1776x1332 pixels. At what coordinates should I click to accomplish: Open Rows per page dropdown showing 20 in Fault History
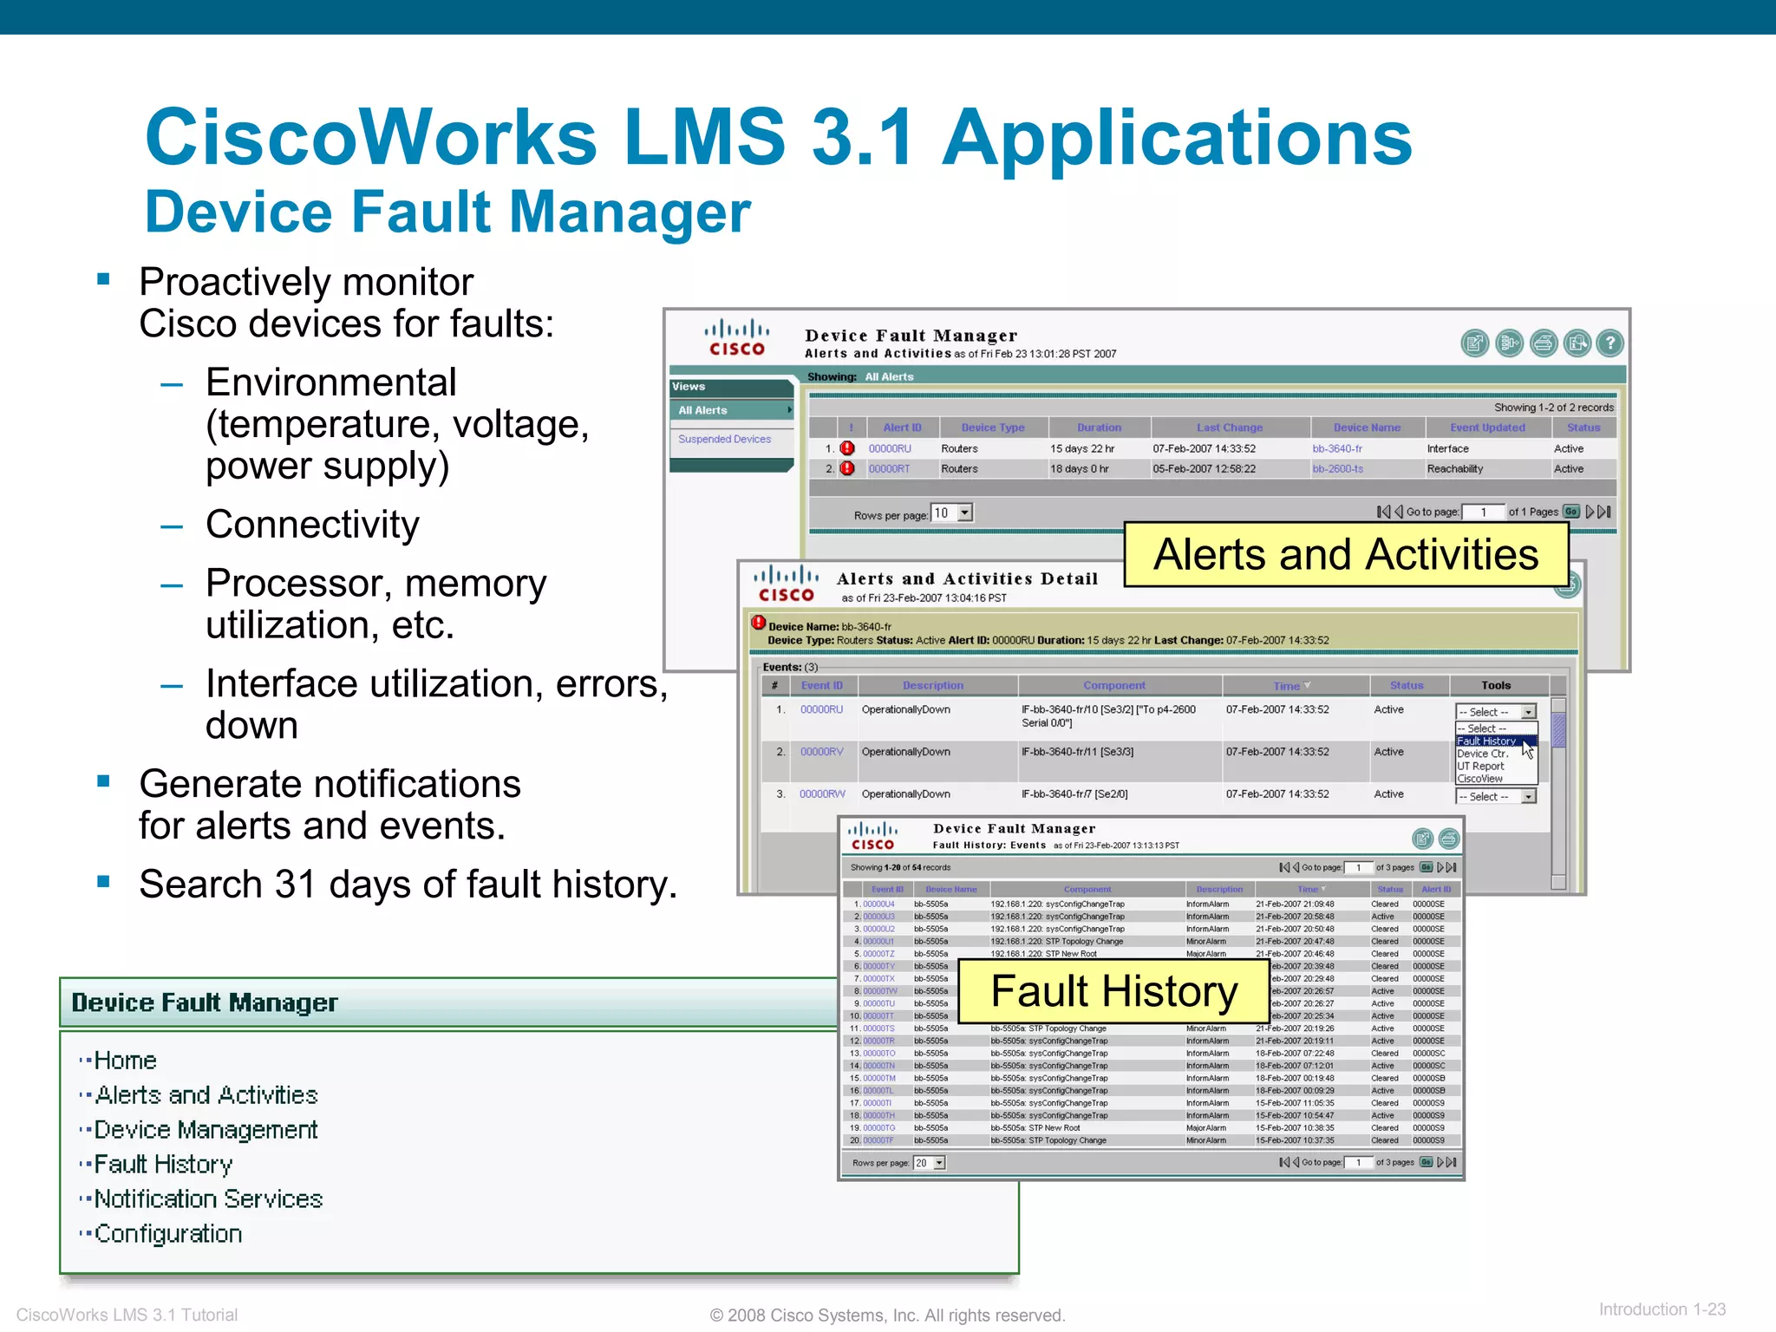[x=930, y=1163]
